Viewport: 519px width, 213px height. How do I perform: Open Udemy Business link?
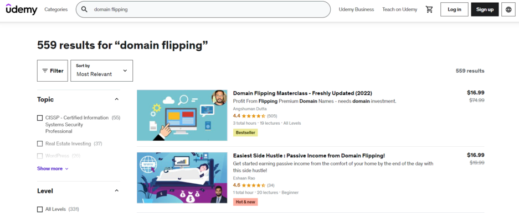pyautogui.click(x=356, y=9)
